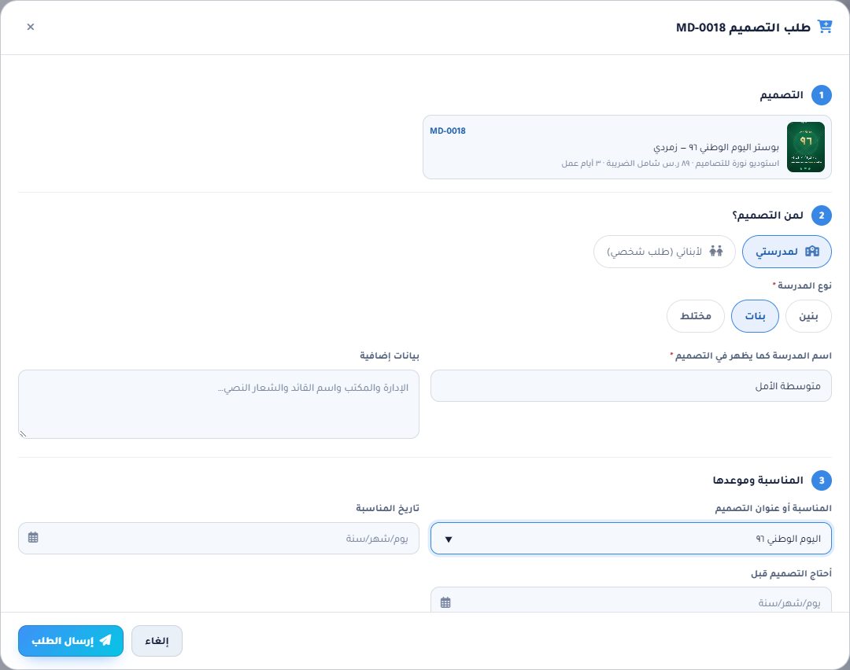Click the paper plane icon on إرسال الطلب

coord(105,640)
